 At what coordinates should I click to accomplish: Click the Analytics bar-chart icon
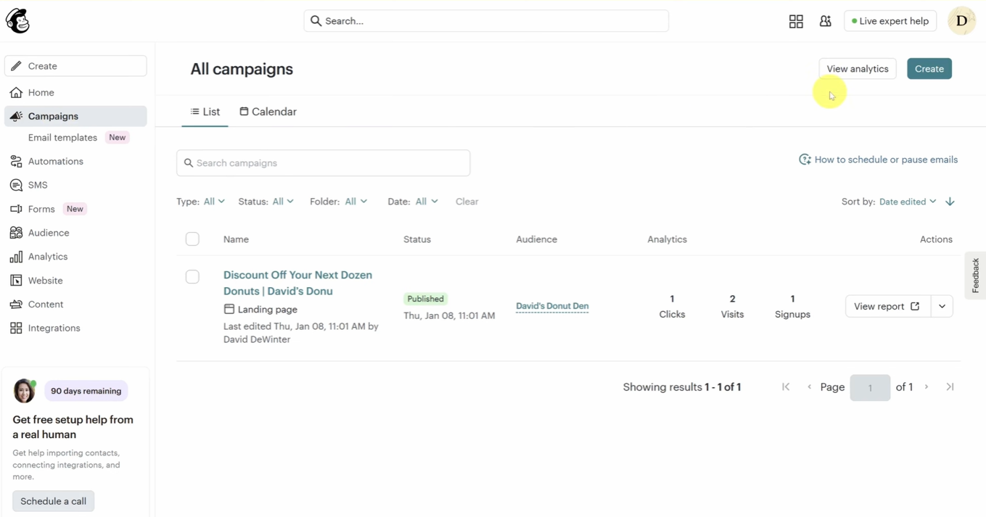(x=16, y=257)
